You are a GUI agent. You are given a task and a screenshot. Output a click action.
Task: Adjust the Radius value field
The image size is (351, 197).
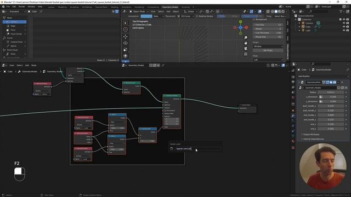[x=331, y=92]
